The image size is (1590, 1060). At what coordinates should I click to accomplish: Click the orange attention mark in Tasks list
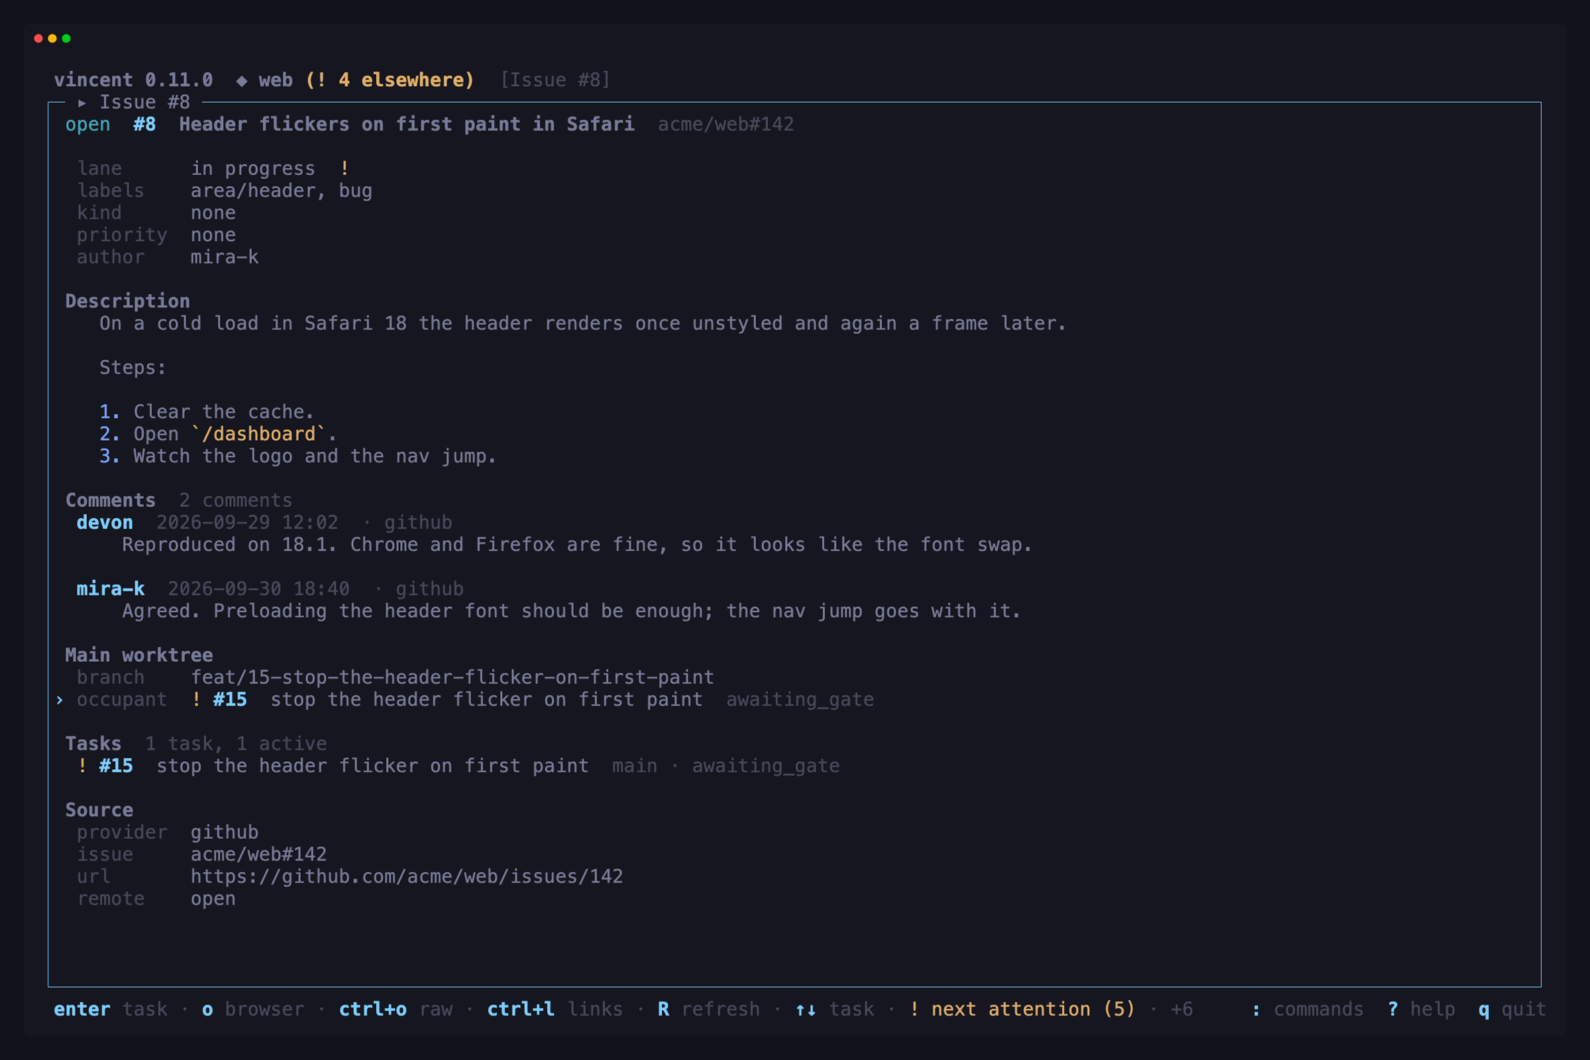click(82, 766)
